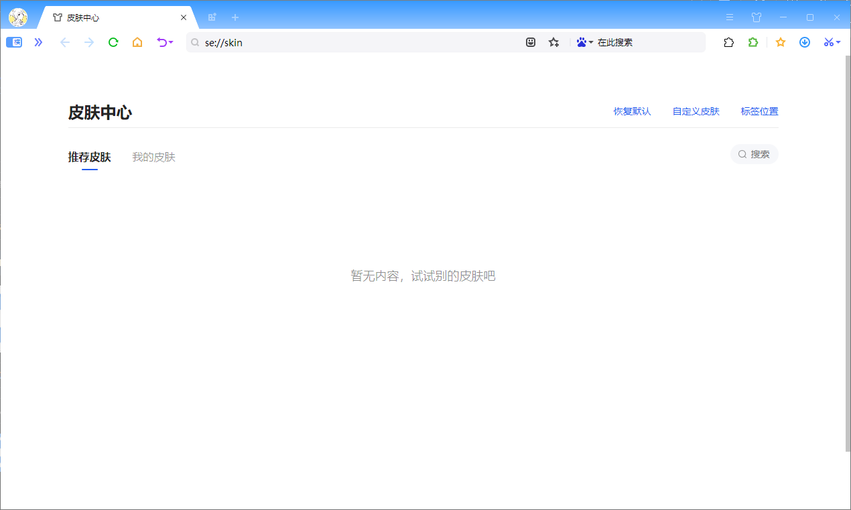
Task: Open favorites with yellow star icon
Action: (x=781, y=42)
